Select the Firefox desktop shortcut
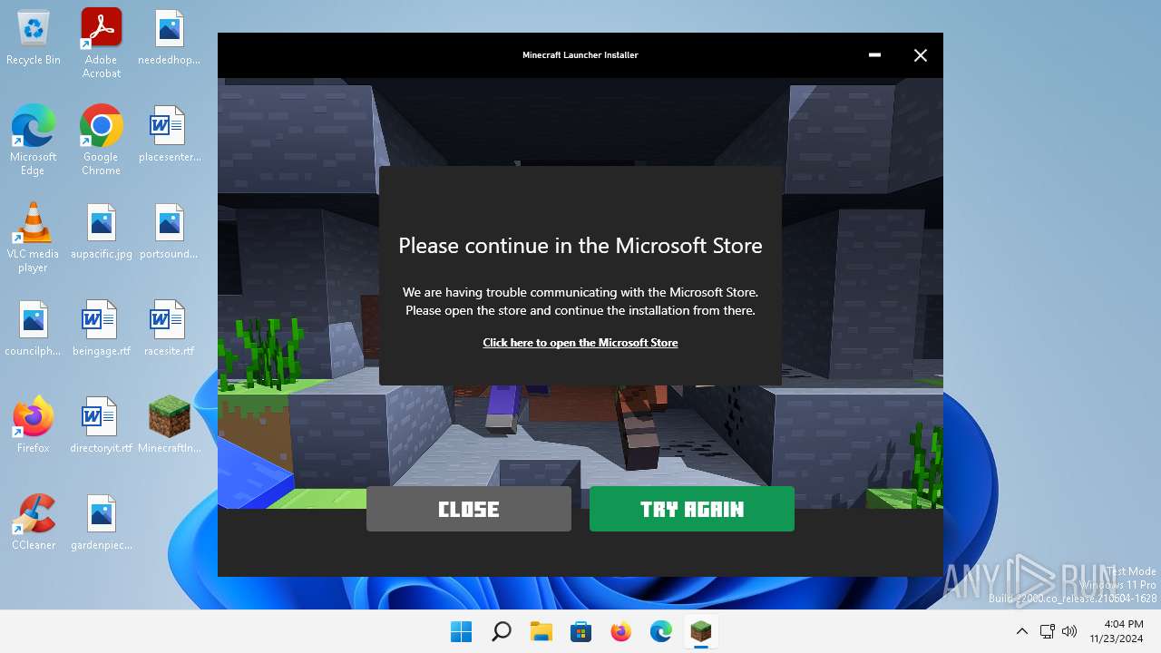Image resolution: width=1161 pixels, height=653 pixels. click(34, 424)
